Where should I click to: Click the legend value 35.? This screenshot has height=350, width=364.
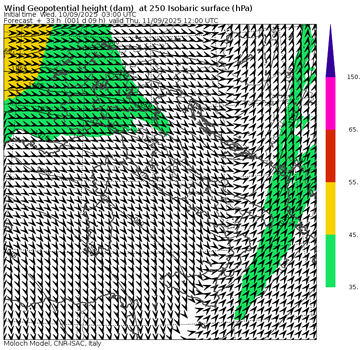pos(353,287)
